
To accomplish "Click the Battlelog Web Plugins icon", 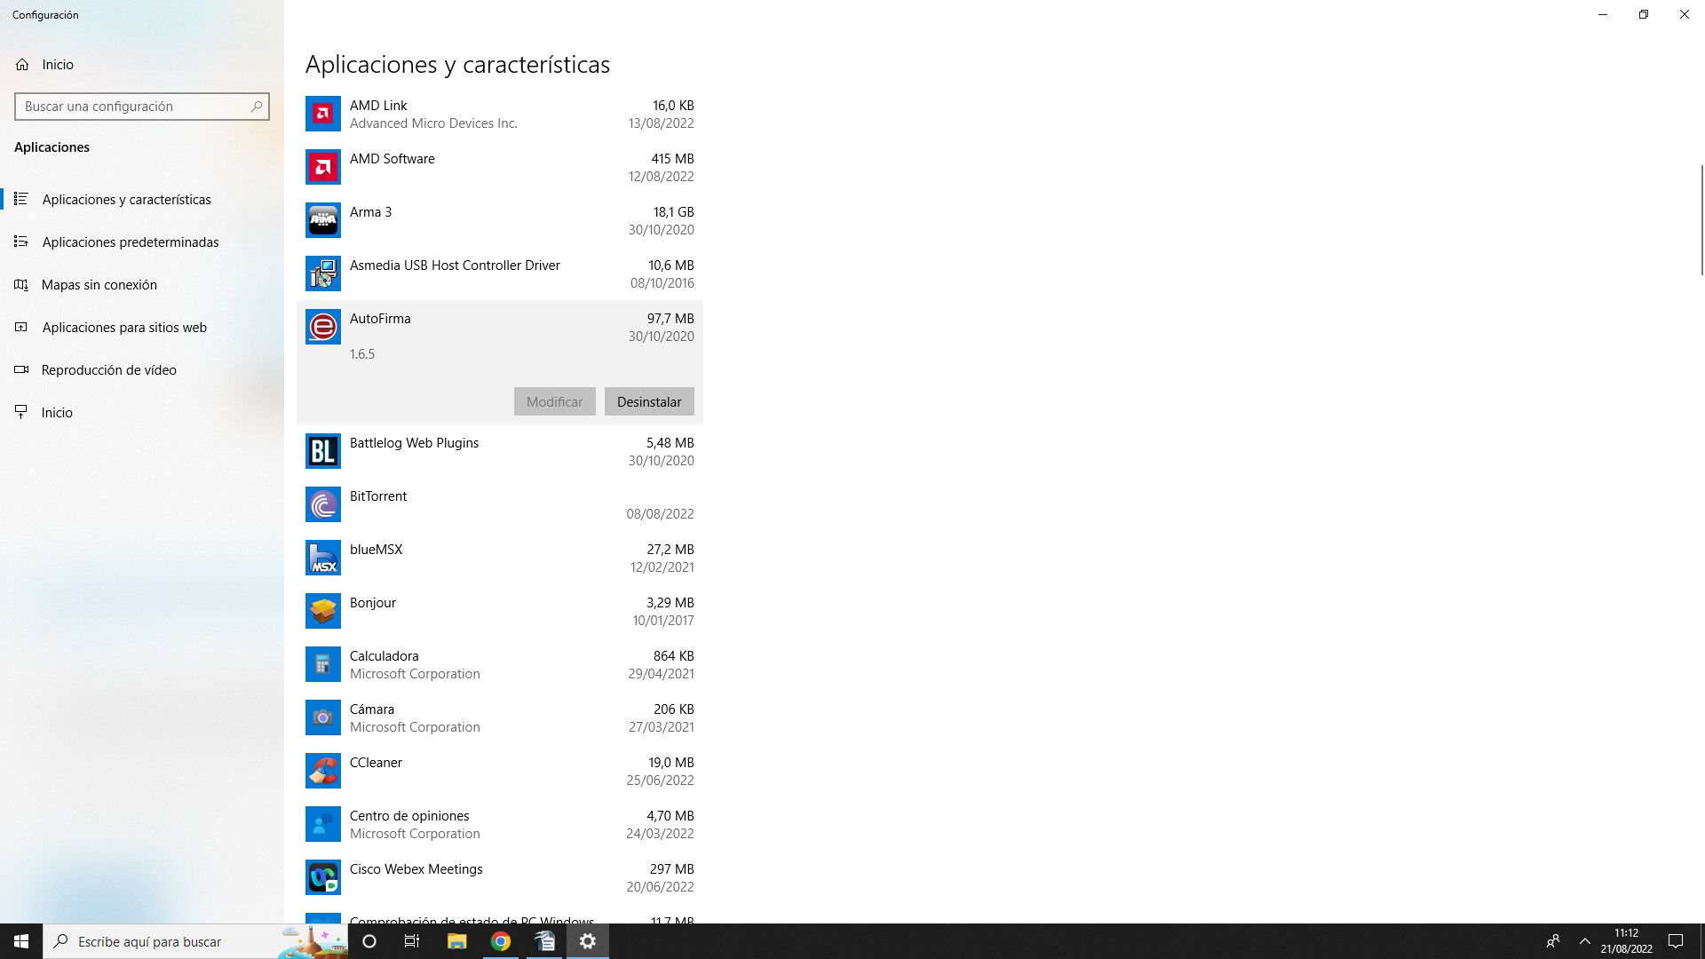I will [322, 451].
